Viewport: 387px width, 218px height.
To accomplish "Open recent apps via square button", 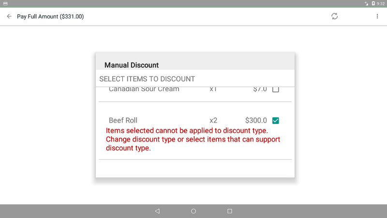I will [229, 211].
